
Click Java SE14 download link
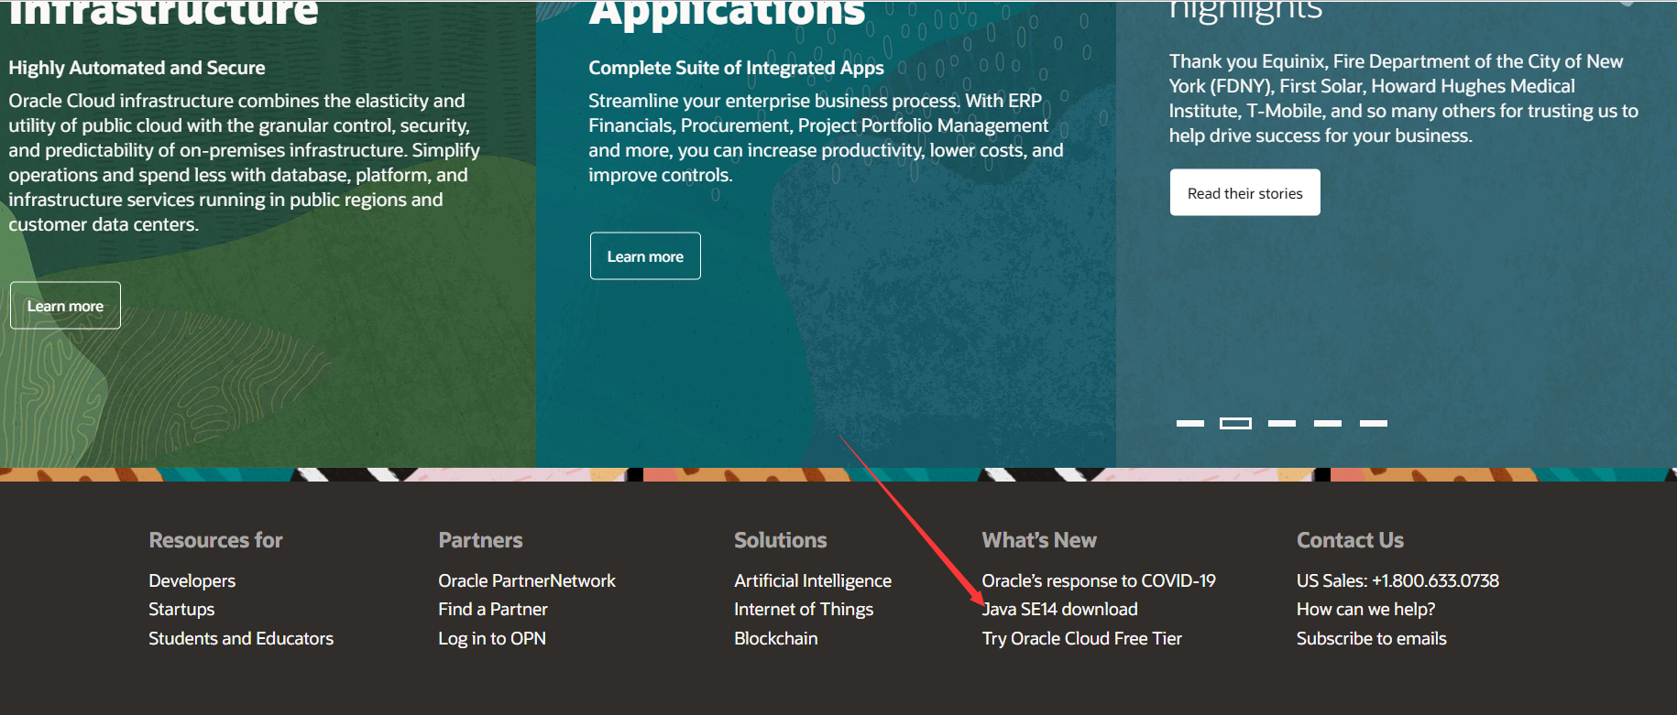tap(1060, 609)
